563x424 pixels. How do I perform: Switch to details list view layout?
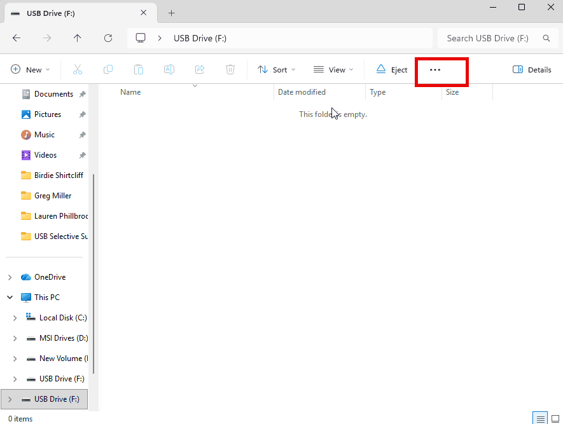click(x=540, y=418)
